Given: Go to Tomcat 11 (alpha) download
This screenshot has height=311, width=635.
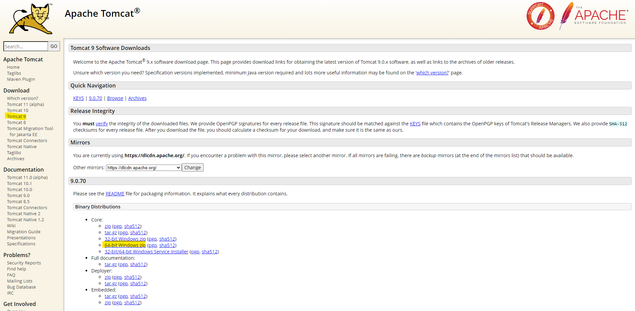Looking at the screenshot, I should click(x=25, y=105).
